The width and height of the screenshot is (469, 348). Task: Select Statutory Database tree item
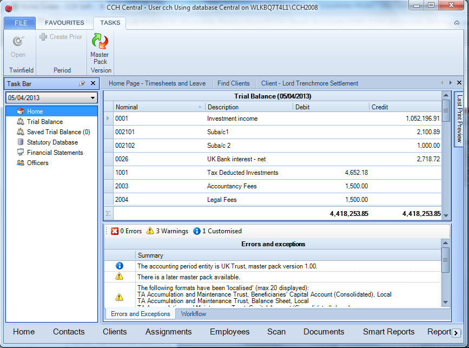coord(52,142)
